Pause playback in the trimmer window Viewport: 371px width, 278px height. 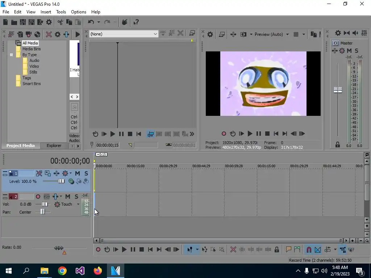tap(121, 134)
